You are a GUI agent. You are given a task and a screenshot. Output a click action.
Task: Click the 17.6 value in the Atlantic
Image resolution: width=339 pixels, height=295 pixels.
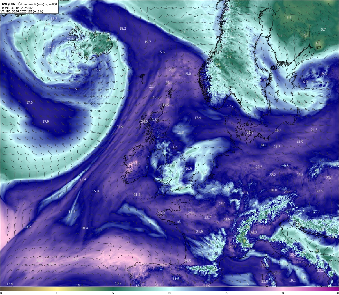(x=29, y=102)
